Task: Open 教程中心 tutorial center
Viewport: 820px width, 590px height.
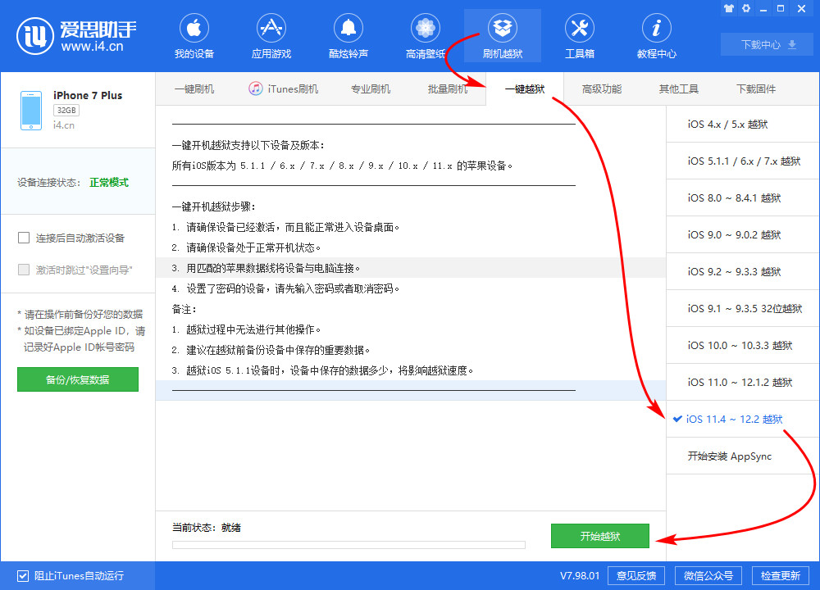Action: (656, 37)
